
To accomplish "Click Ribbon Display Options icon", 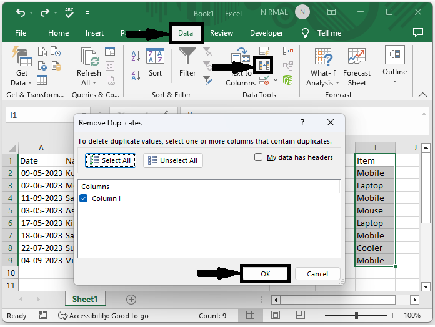I will [331, 12].
